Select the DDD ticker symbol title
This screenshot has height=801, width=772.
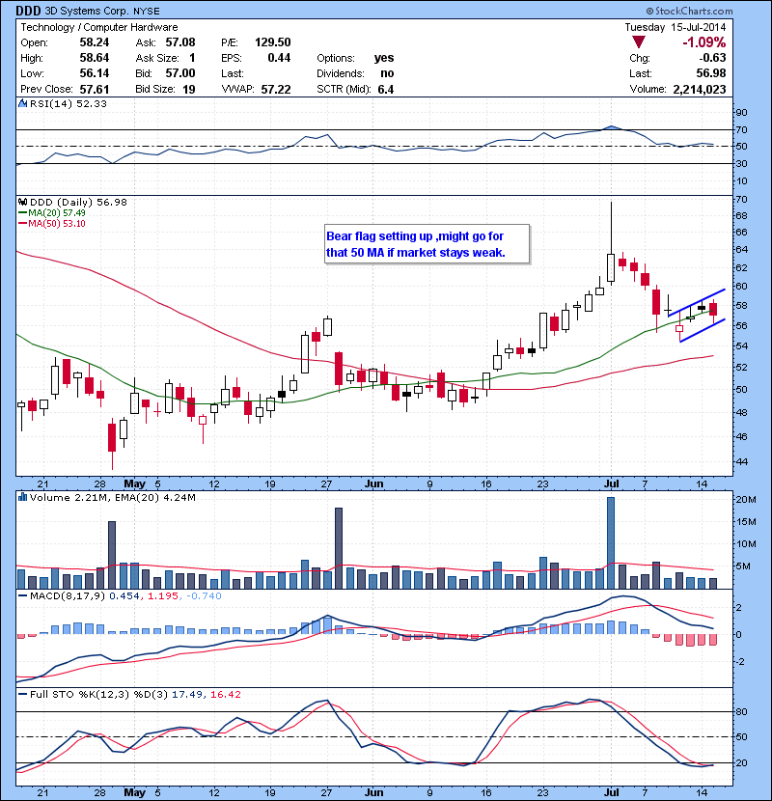[28, 11]
